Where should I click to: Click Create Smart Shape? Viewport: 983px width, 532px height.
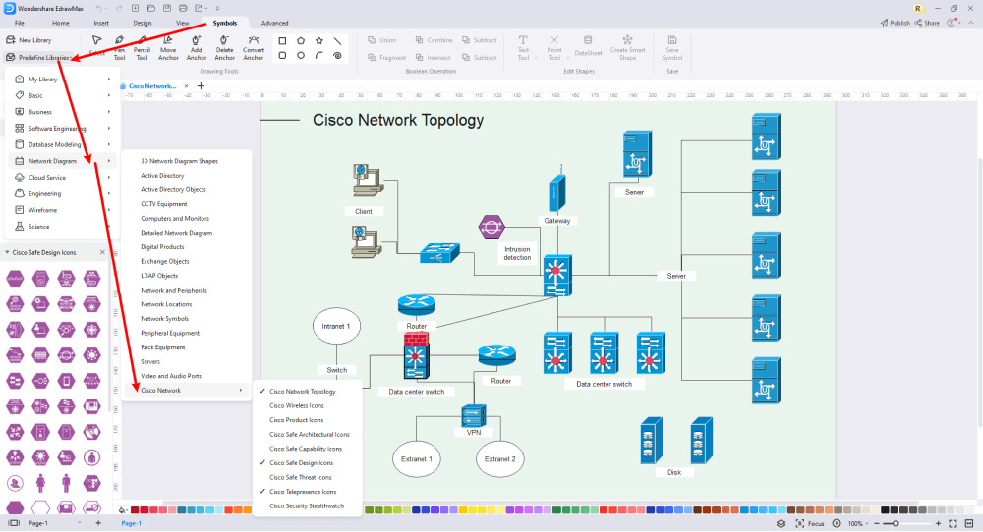(x=627, y=48)
